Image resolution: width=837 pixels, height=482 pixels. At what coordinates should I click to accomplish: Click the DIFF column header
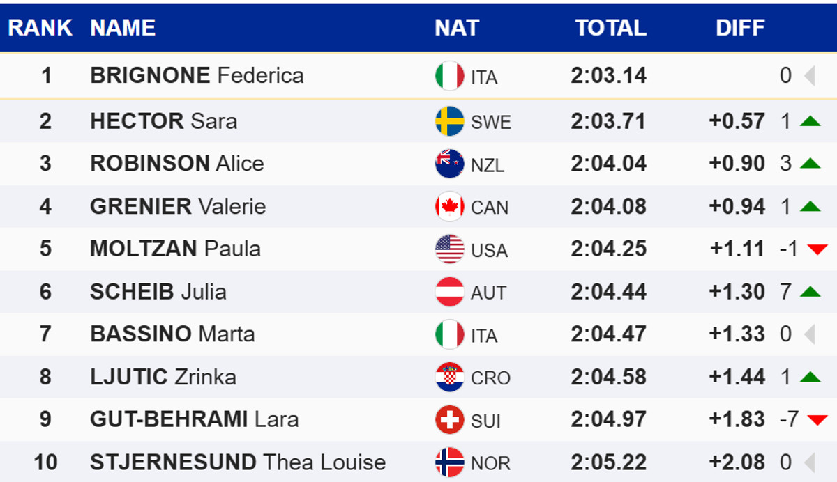tap(740, 28)
